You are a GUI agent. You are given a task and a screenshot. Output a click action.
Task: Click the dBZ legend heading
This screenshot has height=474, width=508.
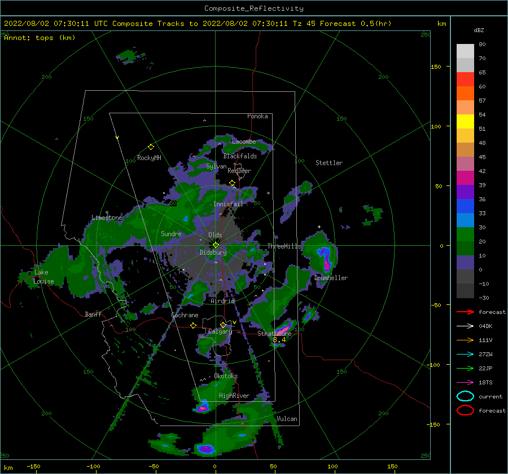(479, 30)
